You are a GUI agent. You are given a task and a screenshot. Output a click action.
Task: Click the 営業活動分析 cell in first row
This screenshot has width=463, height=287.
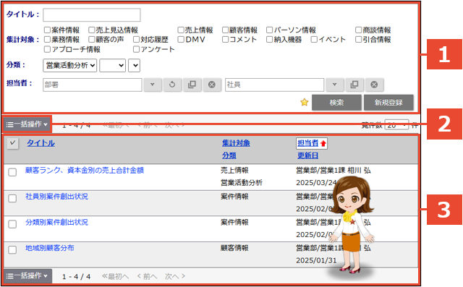coord(242,183)
